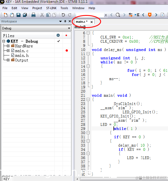Toggle a bookmark with the orange icon
Image resolution: width=168 pixels, height=181 pixels.
coord(149,15)
